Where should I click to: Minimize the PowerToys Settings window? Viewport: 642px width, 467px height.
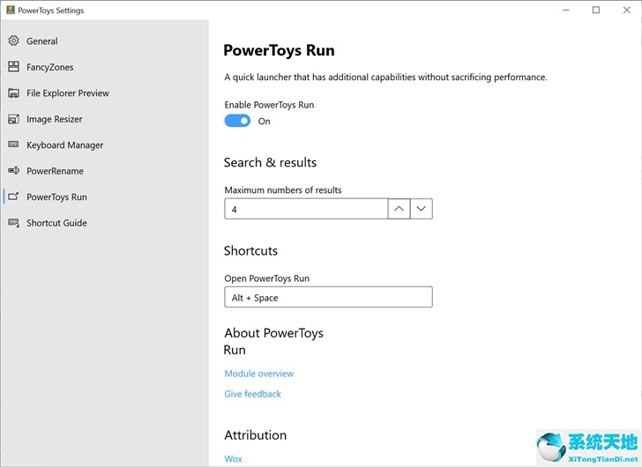566,10
